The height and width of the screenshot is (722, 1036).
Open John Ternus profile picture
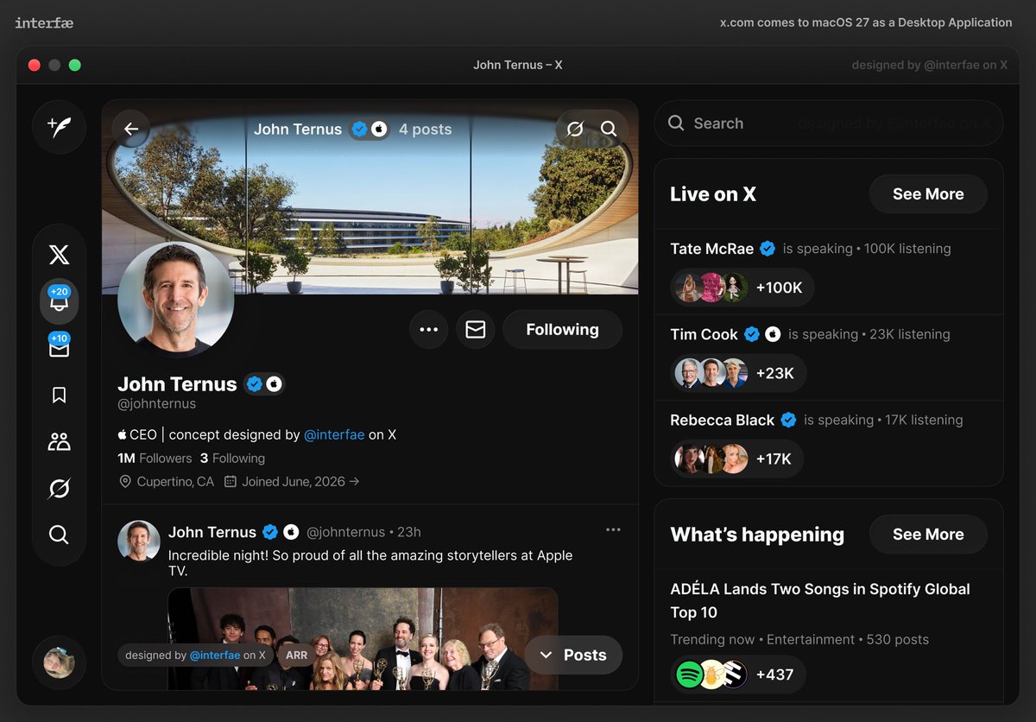pyautogui.click(x=176, y=300)
